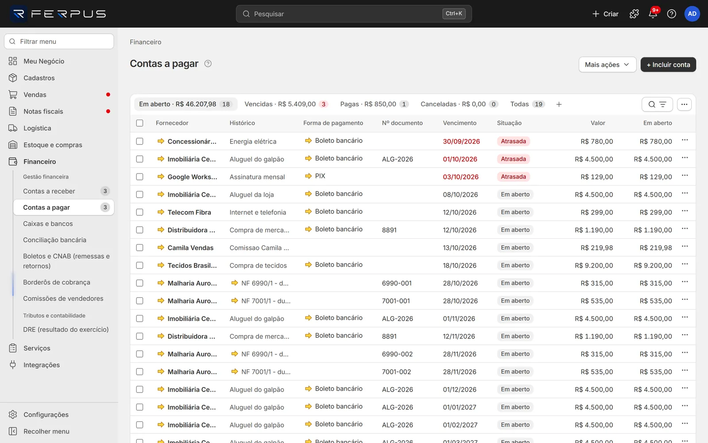Open the AD user avatar
Screen dimensions: 708x443
click(692, 14)
